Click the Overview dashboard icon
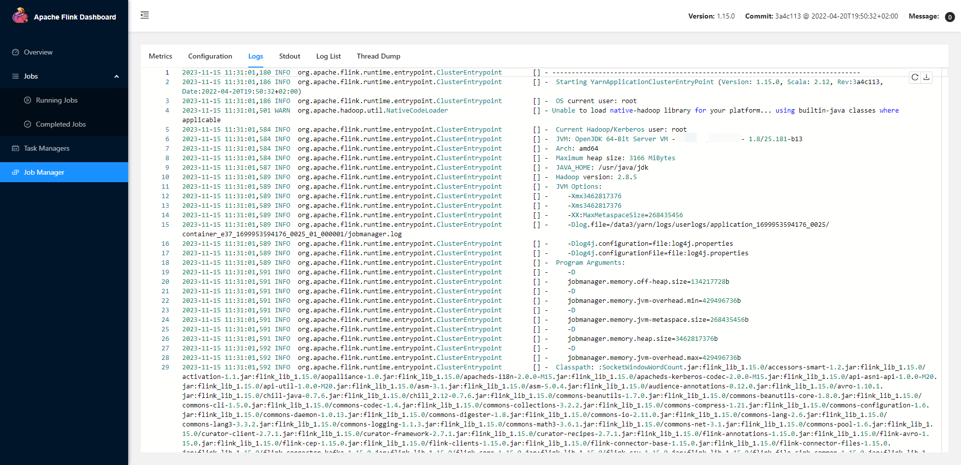 click(16, 52)
